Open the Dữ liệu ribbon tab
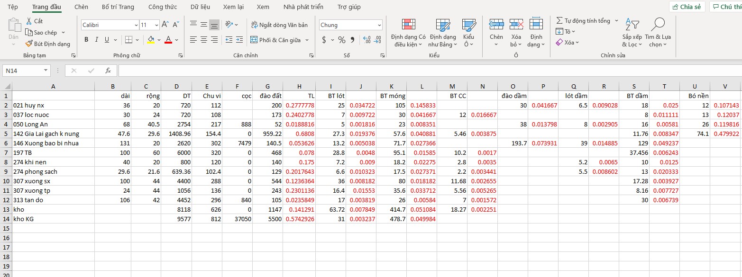This screenshot has height=277, width=742. coord(200,7)
